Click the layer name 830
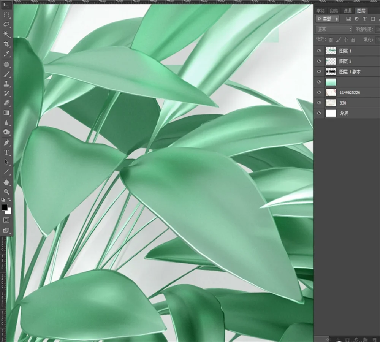 click(343, 103)
